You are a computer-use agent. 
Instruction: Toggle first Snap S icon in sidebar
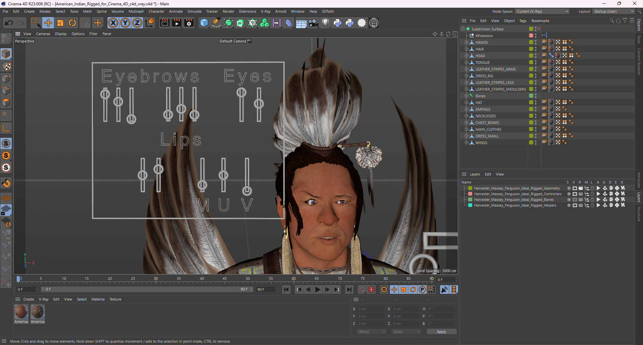[6, 143]
